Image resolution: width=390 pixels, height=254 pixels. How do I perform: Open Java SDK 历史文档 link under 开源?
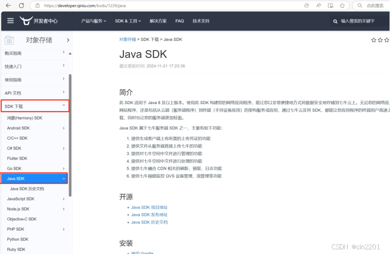149,222
